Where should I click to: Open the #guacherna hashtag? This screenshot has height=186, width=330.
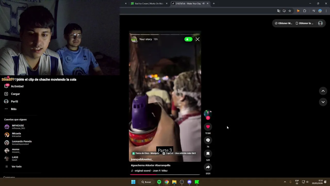pos(138,165)
